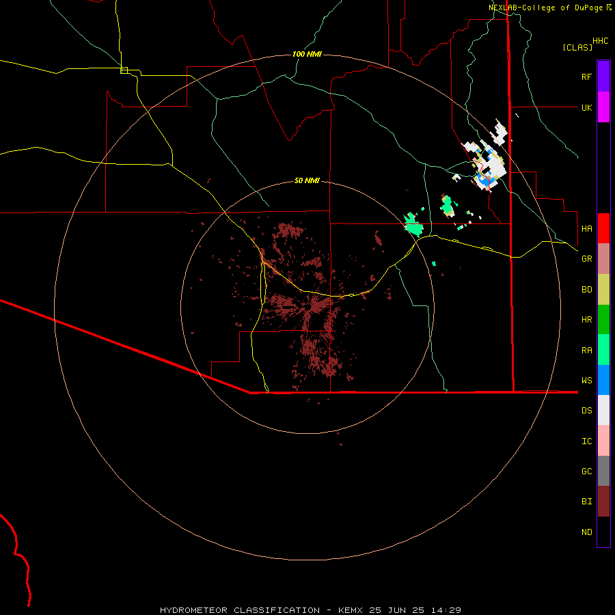The height and width of the screenshot is (615, 615).
Task: Click the WS blue legend swatch
Action: (x=603, y=380)
